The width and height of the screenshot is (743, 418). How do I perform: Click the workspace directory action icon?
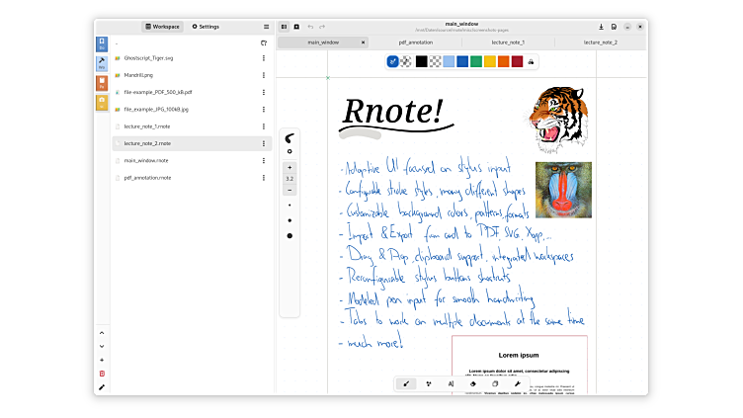264,43
